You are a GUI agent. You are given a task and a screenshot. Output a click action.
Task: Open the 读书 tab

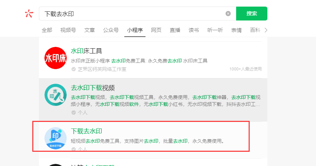tap(194, 30)
